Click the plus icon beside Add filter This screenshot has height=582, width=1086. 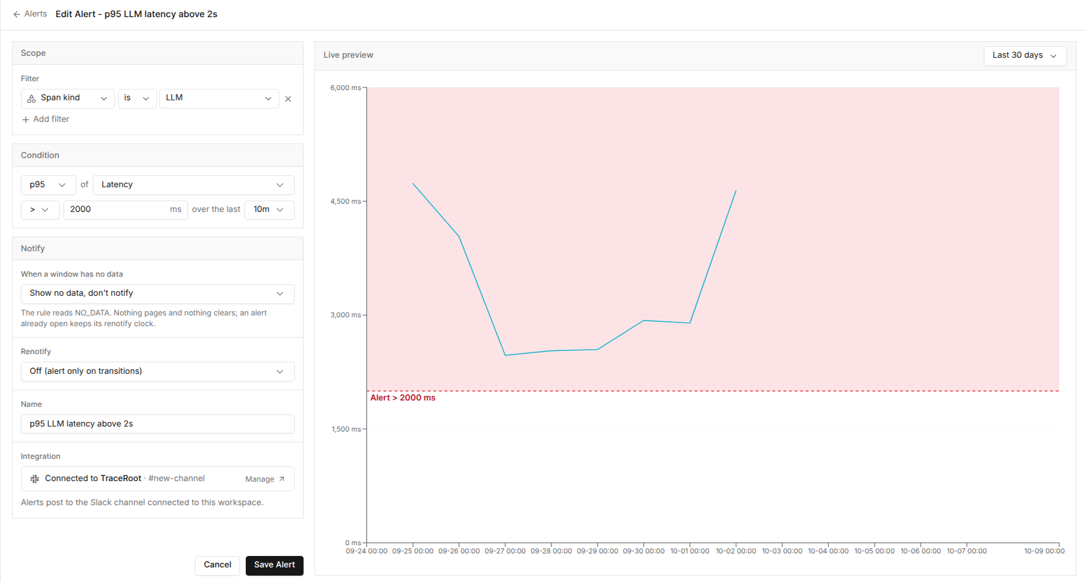click(25, 119)
